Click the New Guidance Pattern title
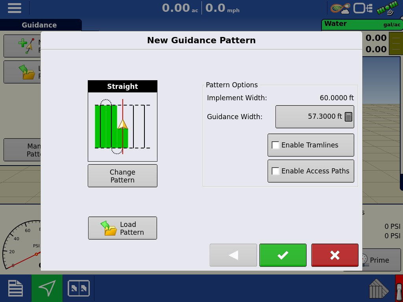 click(201, 41)
